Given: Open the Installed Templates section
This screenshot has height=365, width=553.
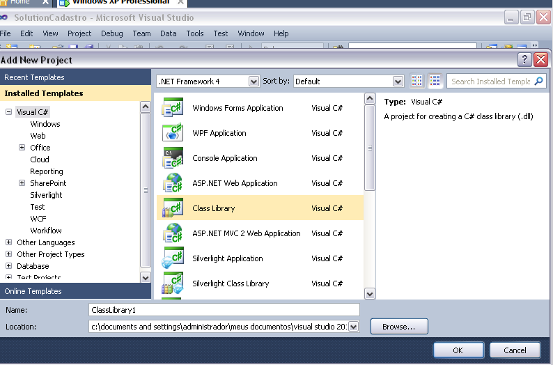Looking at the screenshot, I should [75, 93].
